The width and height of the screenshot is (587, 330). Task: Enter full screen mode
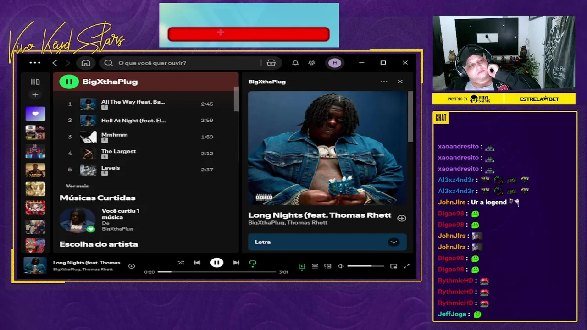(x=406, y=266)
